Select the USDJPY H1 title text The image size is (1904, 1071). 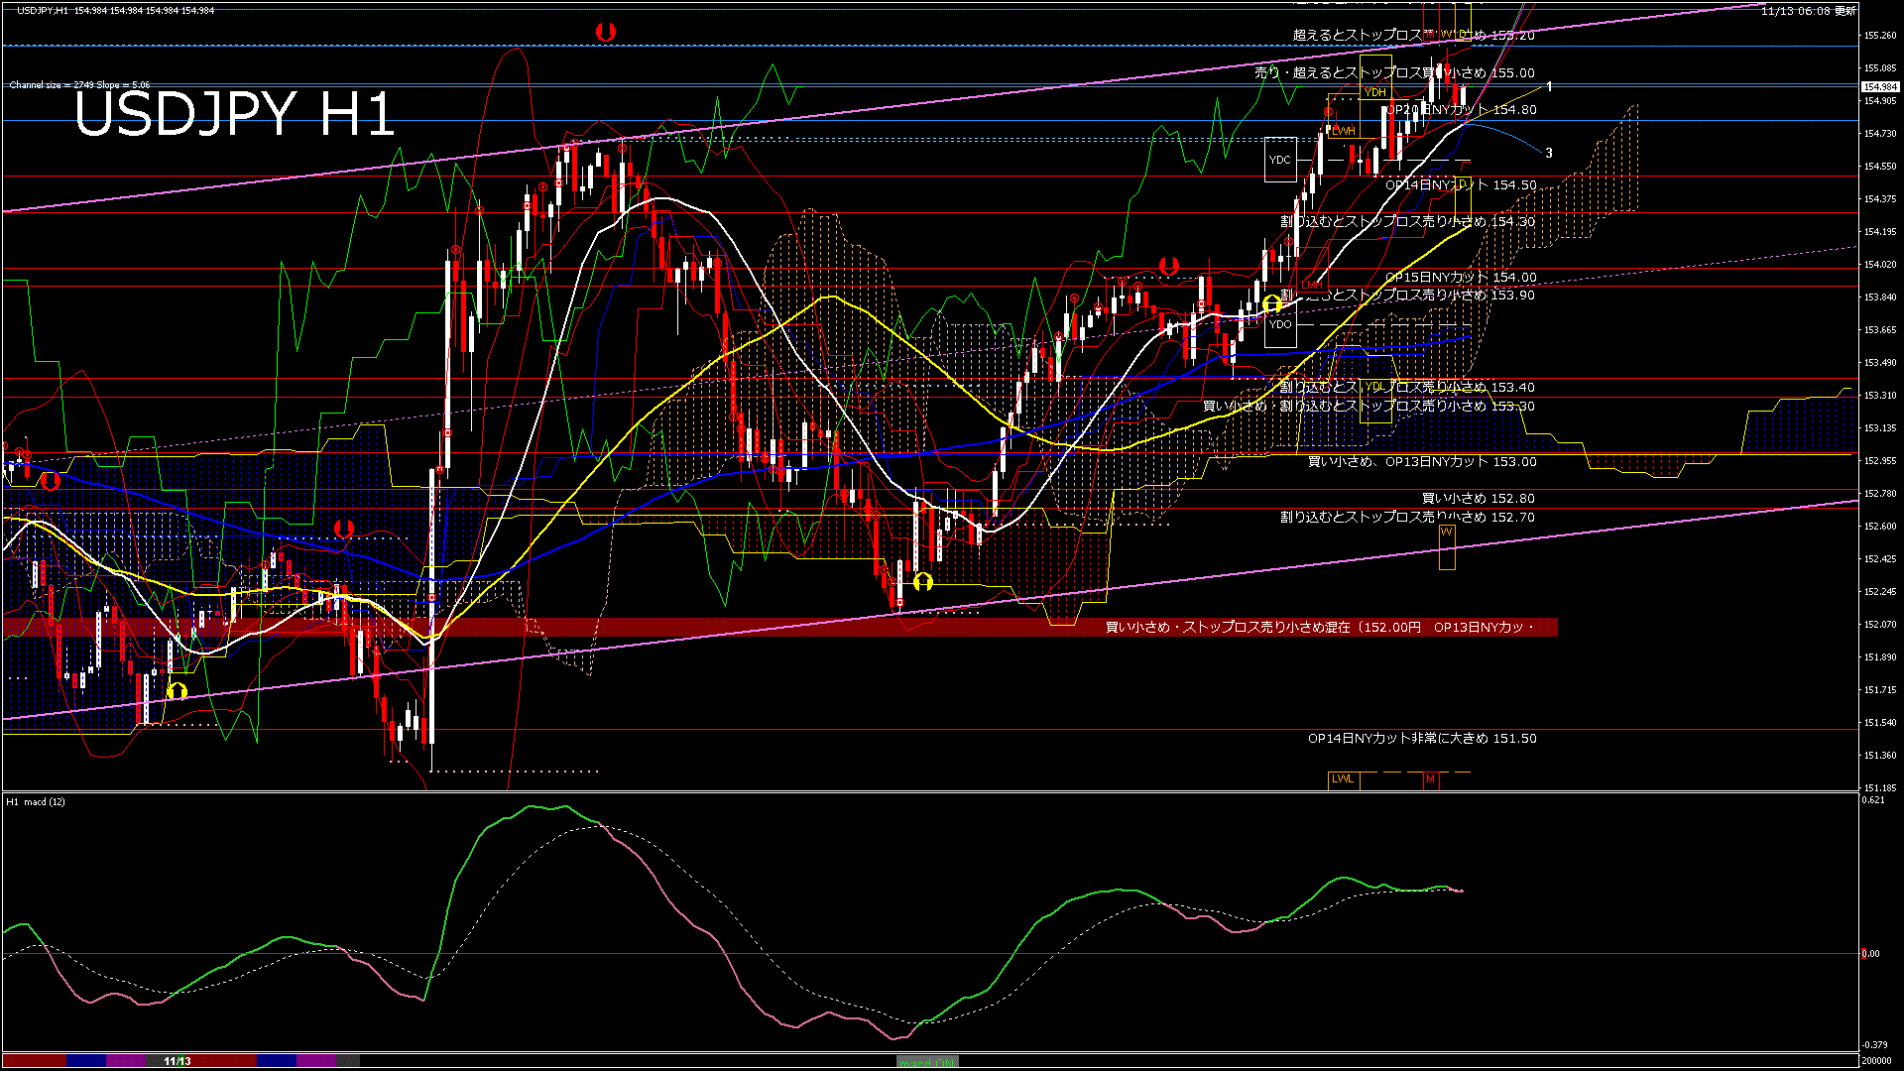235,114
